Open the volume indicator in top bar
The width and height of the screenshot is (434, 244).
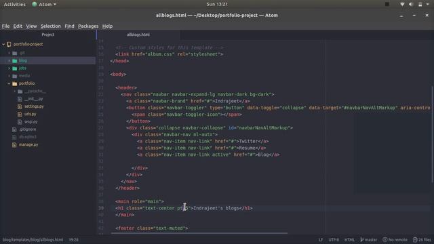(x=411, y=5)
